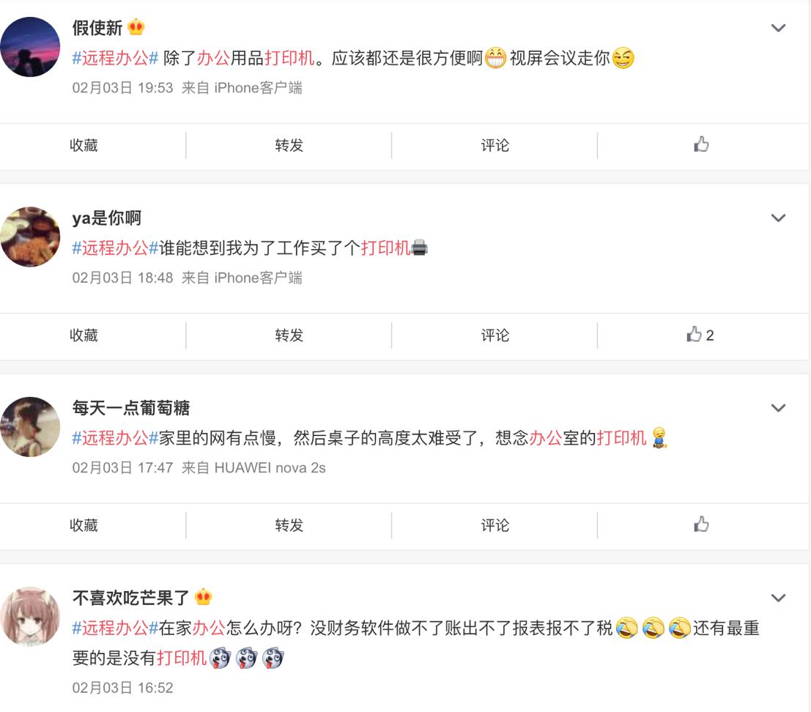
Task: Click the crown badge next to 假使新
Action: (136, 27)
